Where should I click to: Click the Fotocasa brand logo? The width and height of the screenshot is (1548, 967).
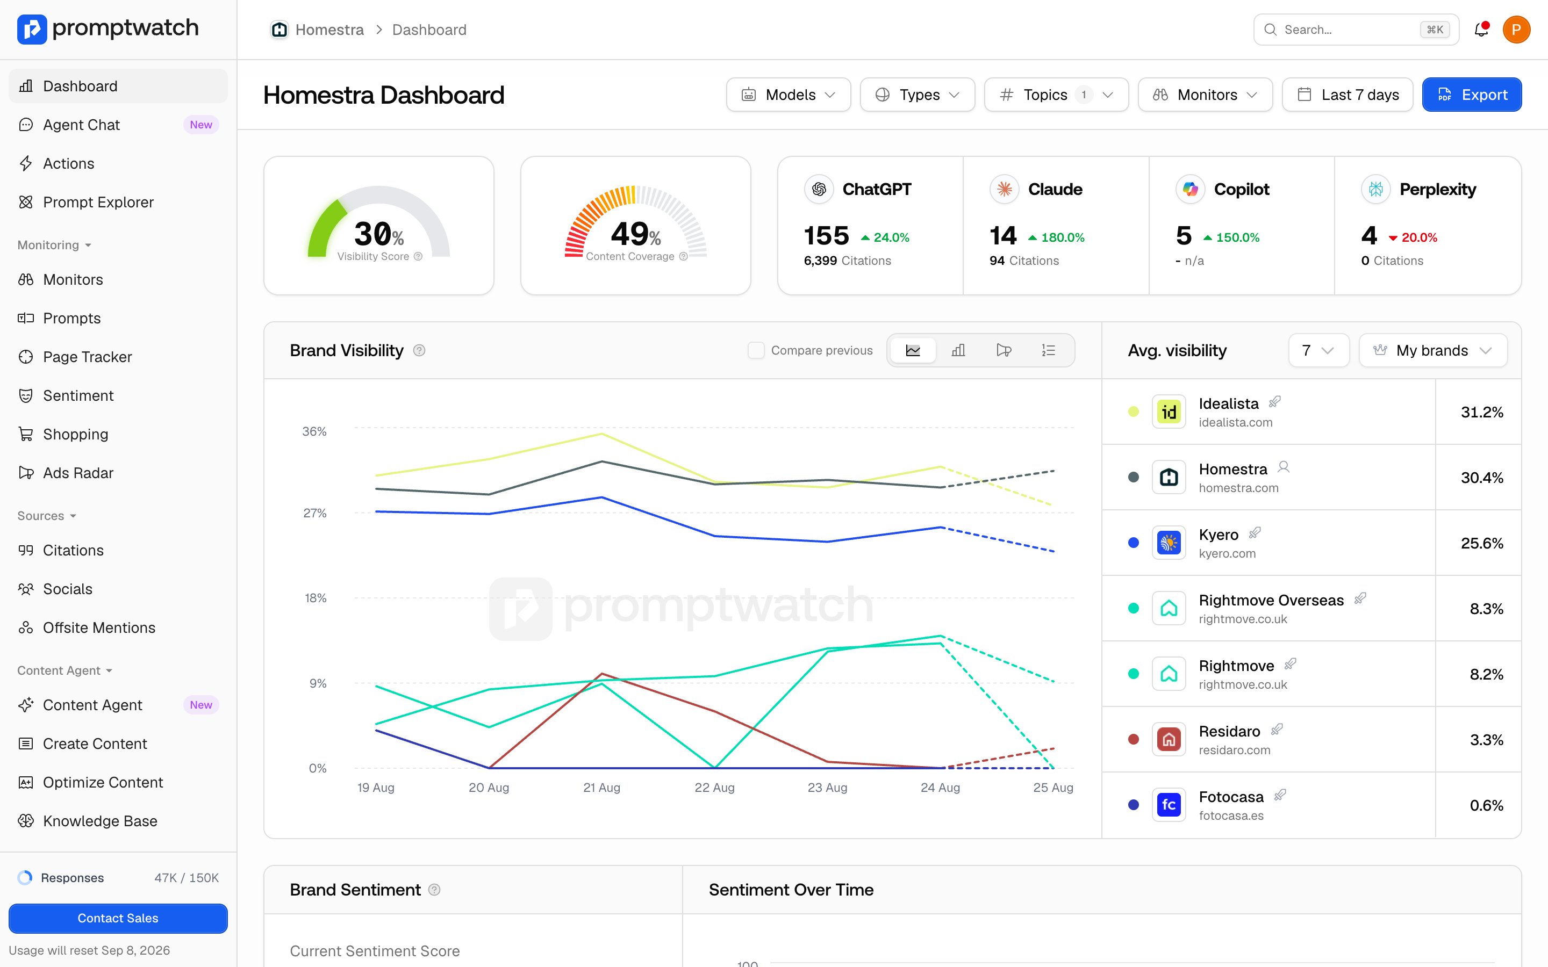[x=1169, y=805]
